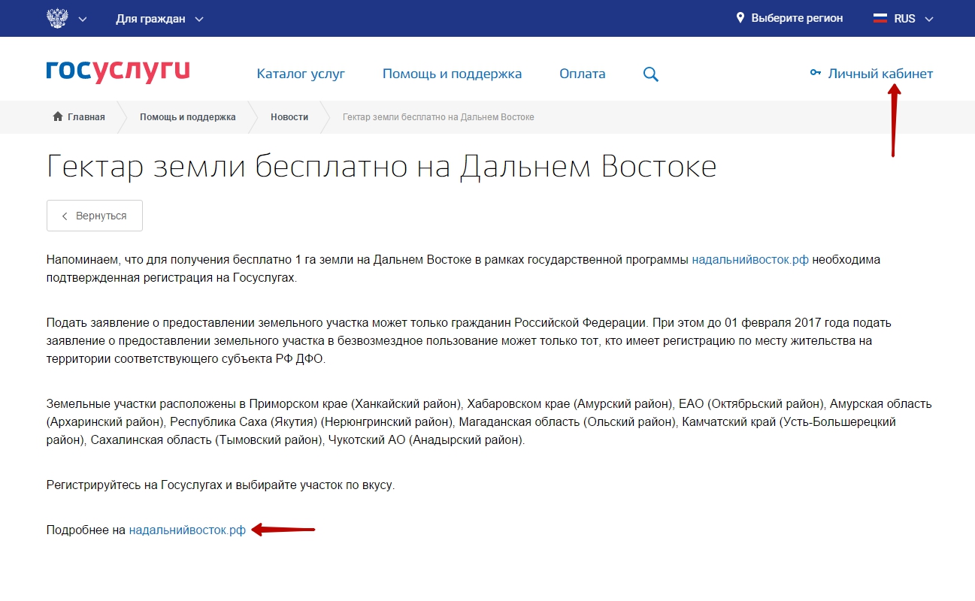Click breadcrumb 'Гектар земли бесплатно на Дальнем Востоке'
Screen dimensions: 975x601
(x=438, y=117)
